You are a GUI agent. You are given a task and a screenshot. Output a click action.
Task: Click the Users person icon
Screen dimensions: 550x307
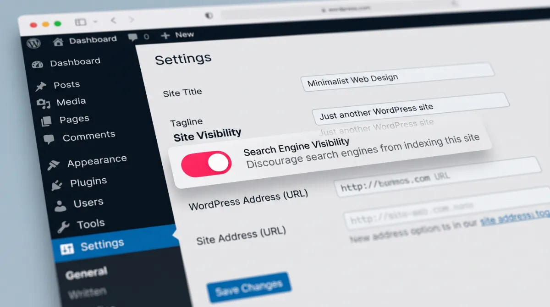pyautogui.click(x=60, y=206)
